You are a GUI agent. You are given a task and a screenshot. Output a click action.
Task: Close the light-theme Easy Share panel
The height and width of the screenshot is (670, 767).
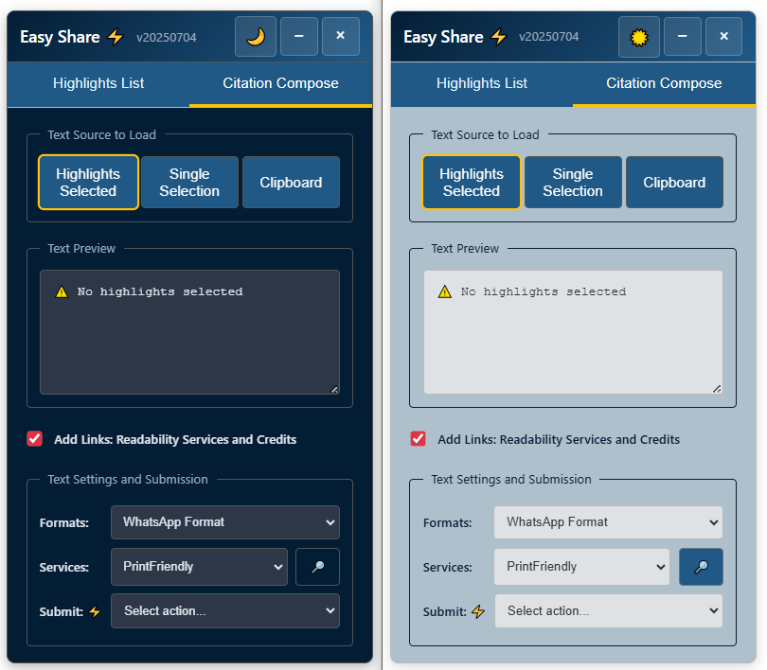click(724, 36)
